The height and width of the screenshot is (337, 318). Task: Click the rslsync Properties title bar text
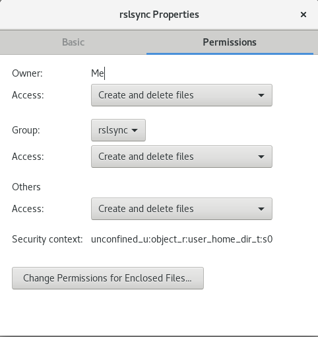(x=159, y=15)
